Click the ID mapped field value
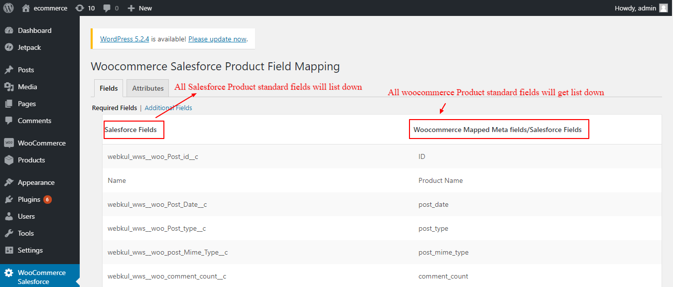 click(x=422, y=156)
